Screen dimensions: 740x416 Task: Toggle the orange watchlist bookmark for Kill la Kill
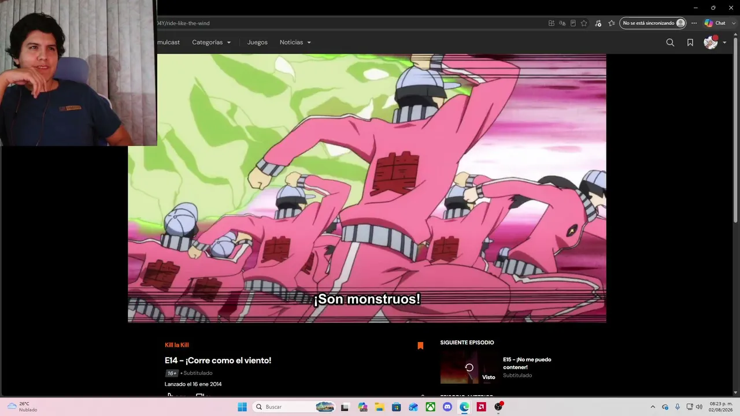[x=420, y=346]
